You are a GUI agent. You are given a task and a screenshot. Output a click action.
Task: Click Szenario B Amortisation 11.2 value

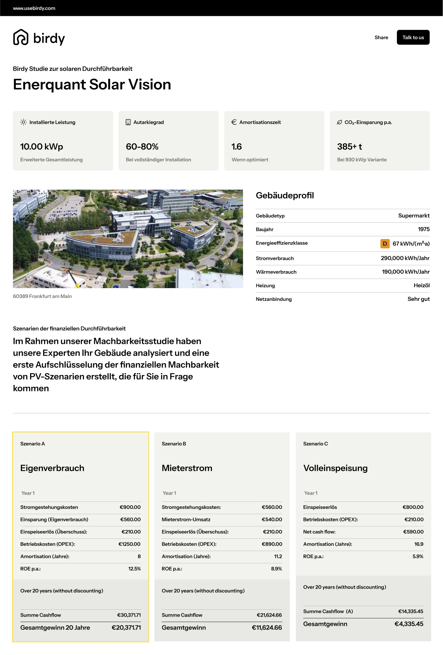(278, 556)
